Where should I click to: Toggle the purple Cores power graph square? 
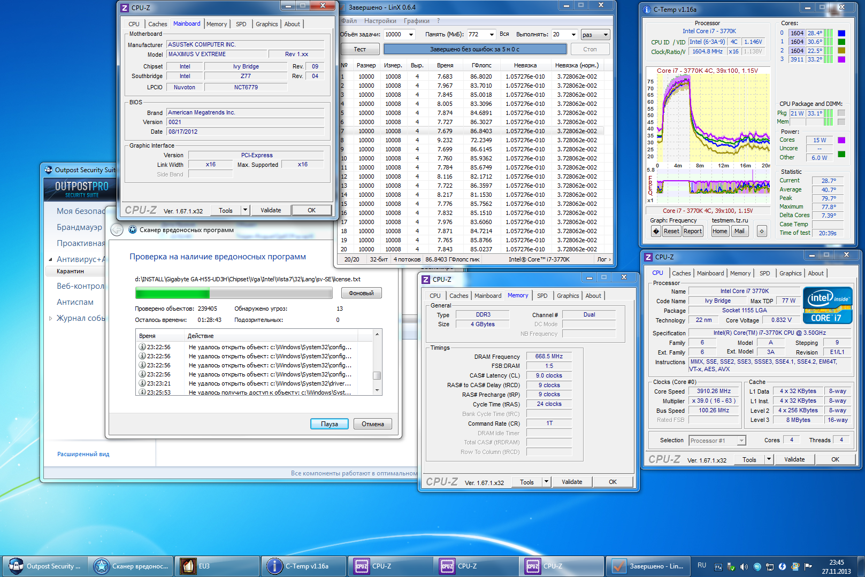point(841,140)
